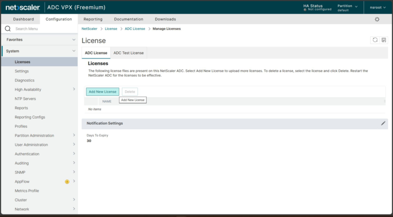This screenshot has height=217, width=393.
Task: Open the Documentation tab
Action: click(x=129, y=19)
